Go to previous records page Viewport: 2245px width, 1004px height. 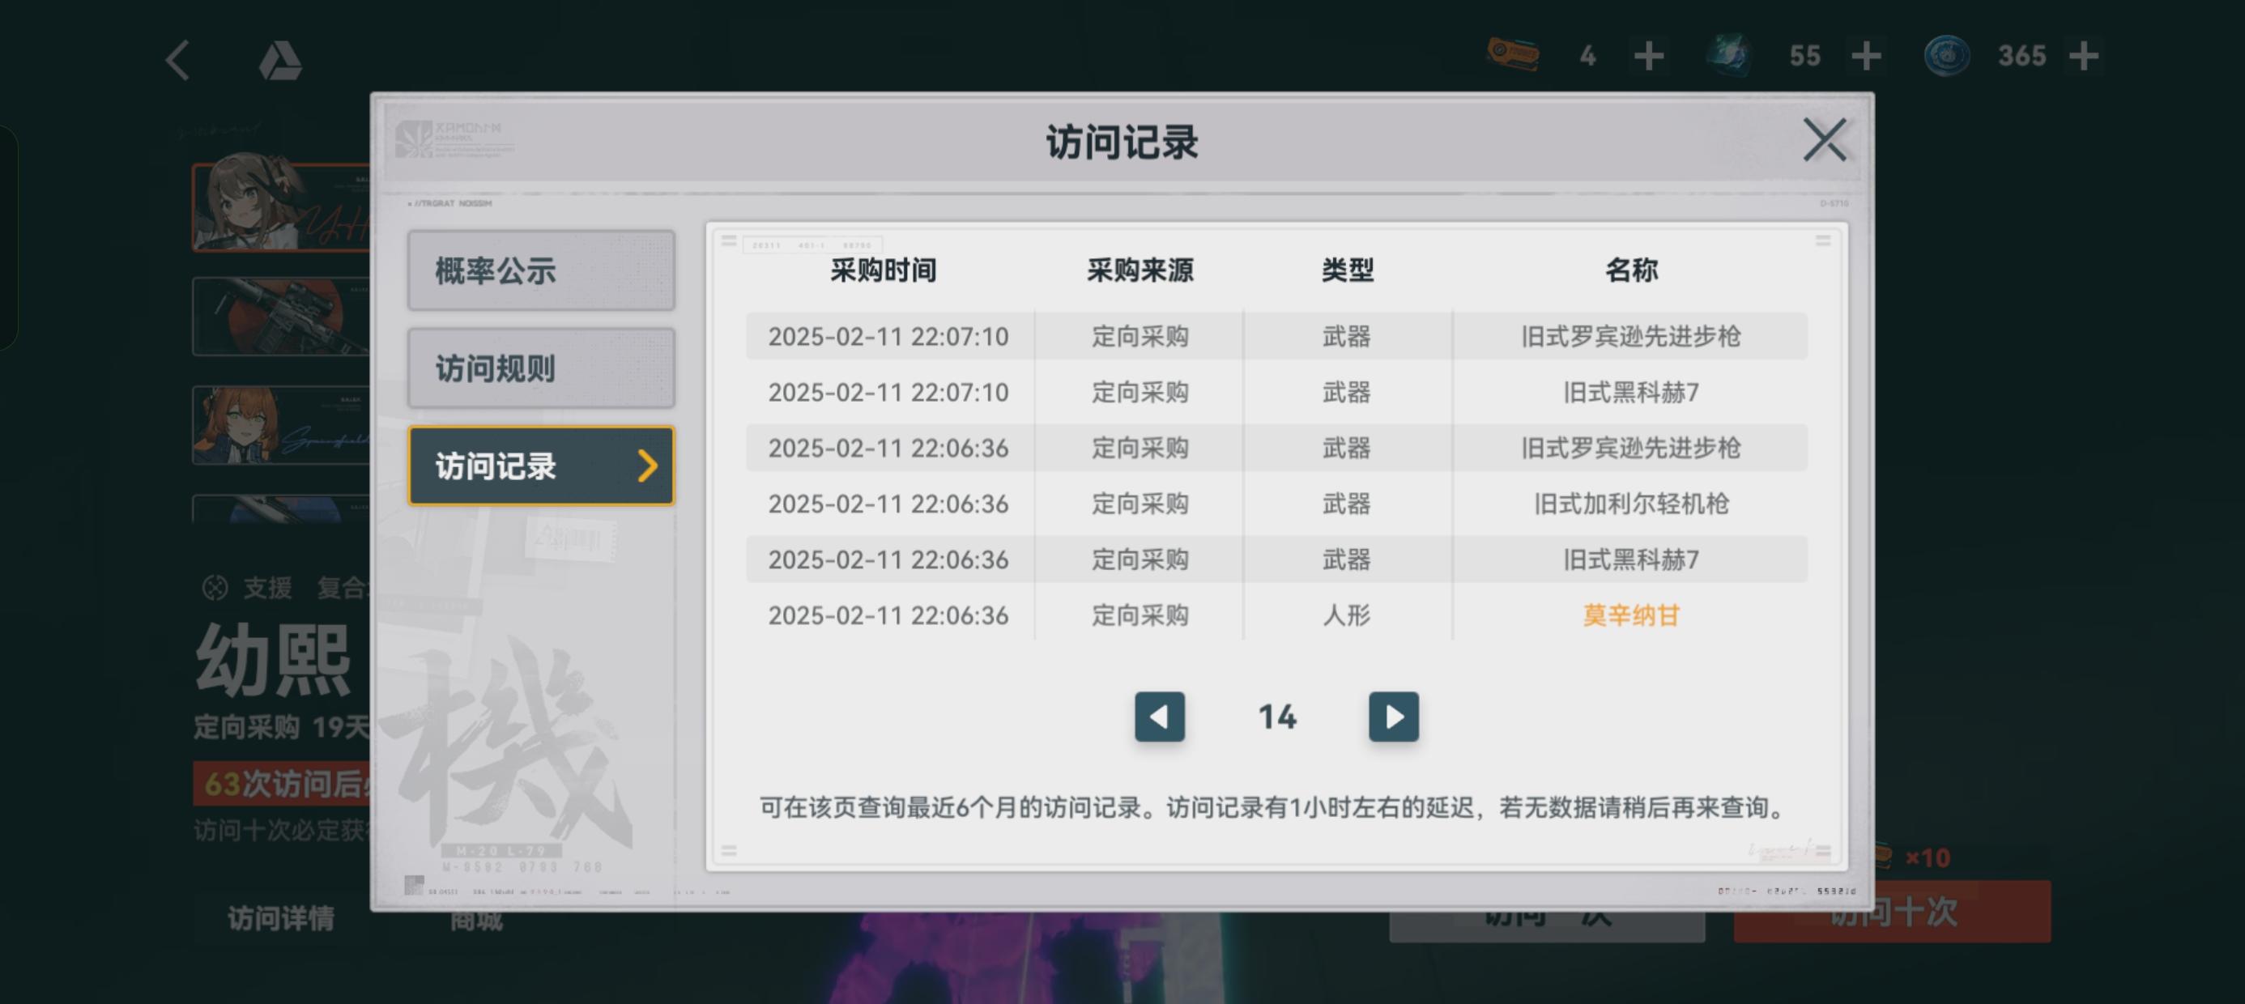click(1159, 717)
